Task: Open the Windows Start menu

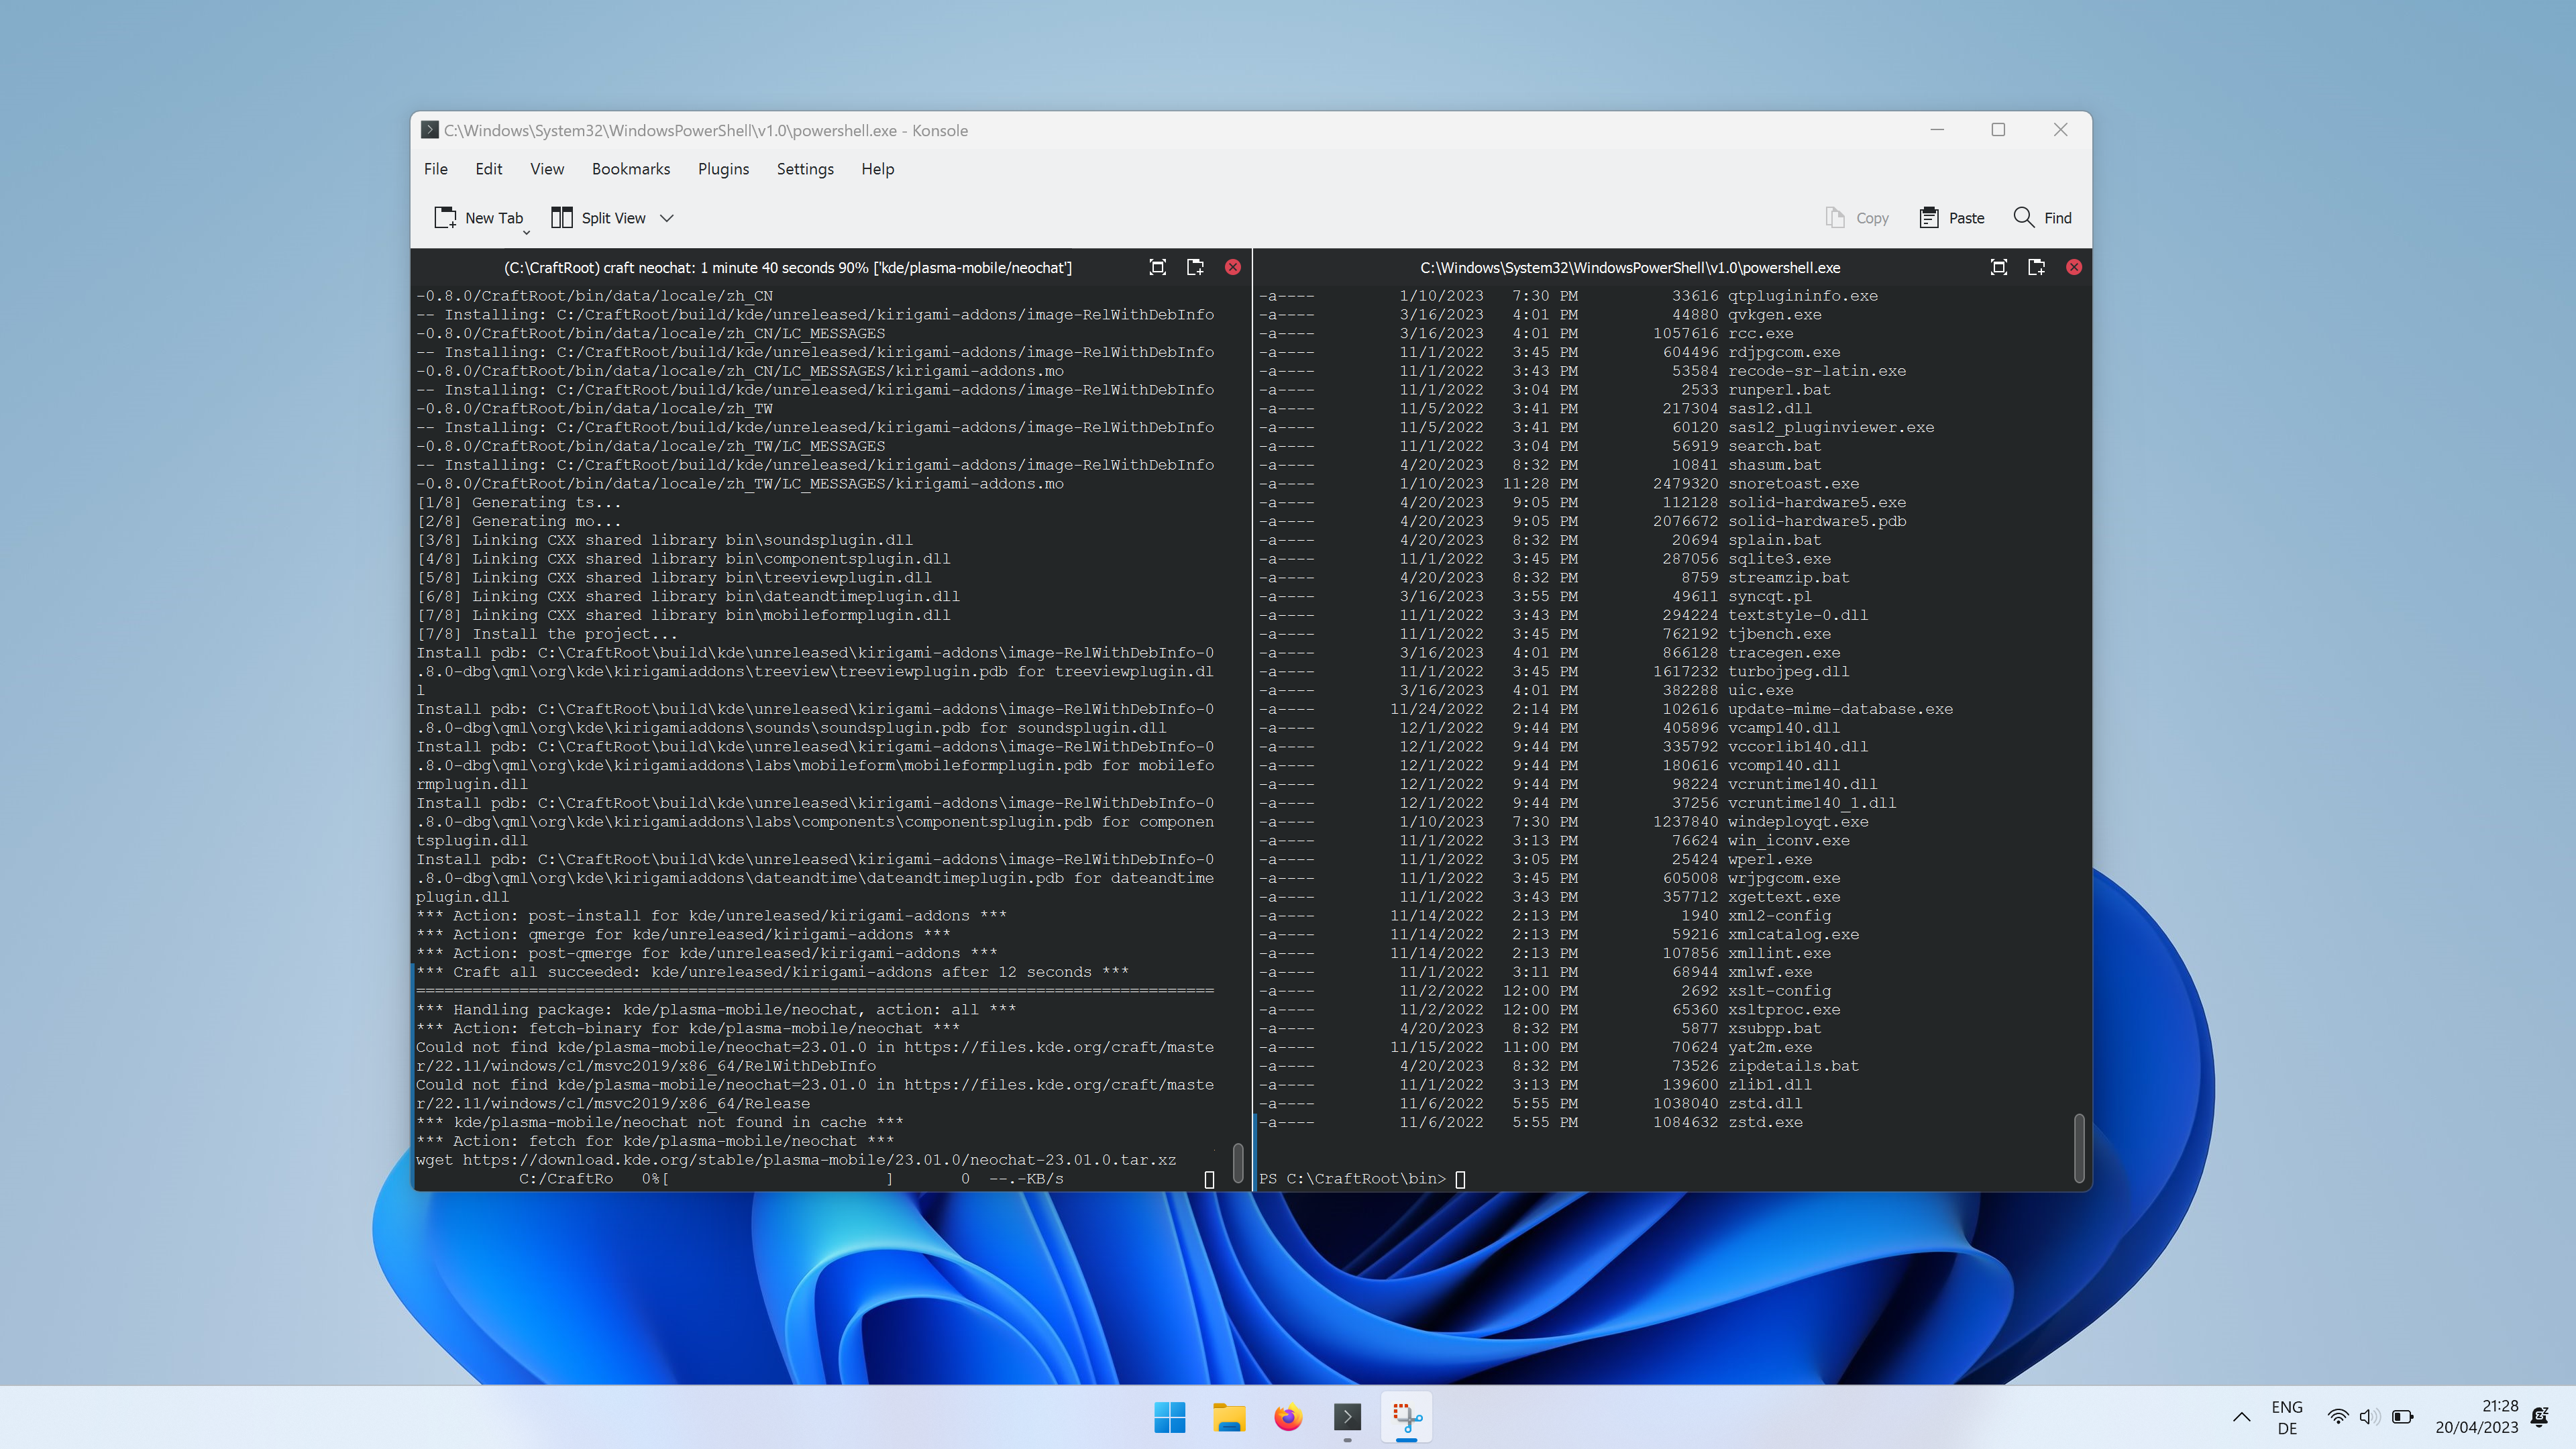Action: [1169, 1417]
